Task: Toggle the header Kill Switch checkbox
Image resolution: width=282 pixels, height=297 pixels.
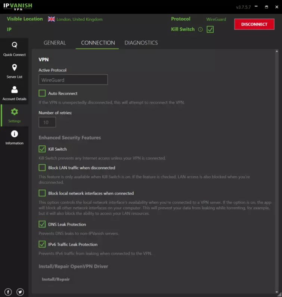Action: click(x=210, y=29)
